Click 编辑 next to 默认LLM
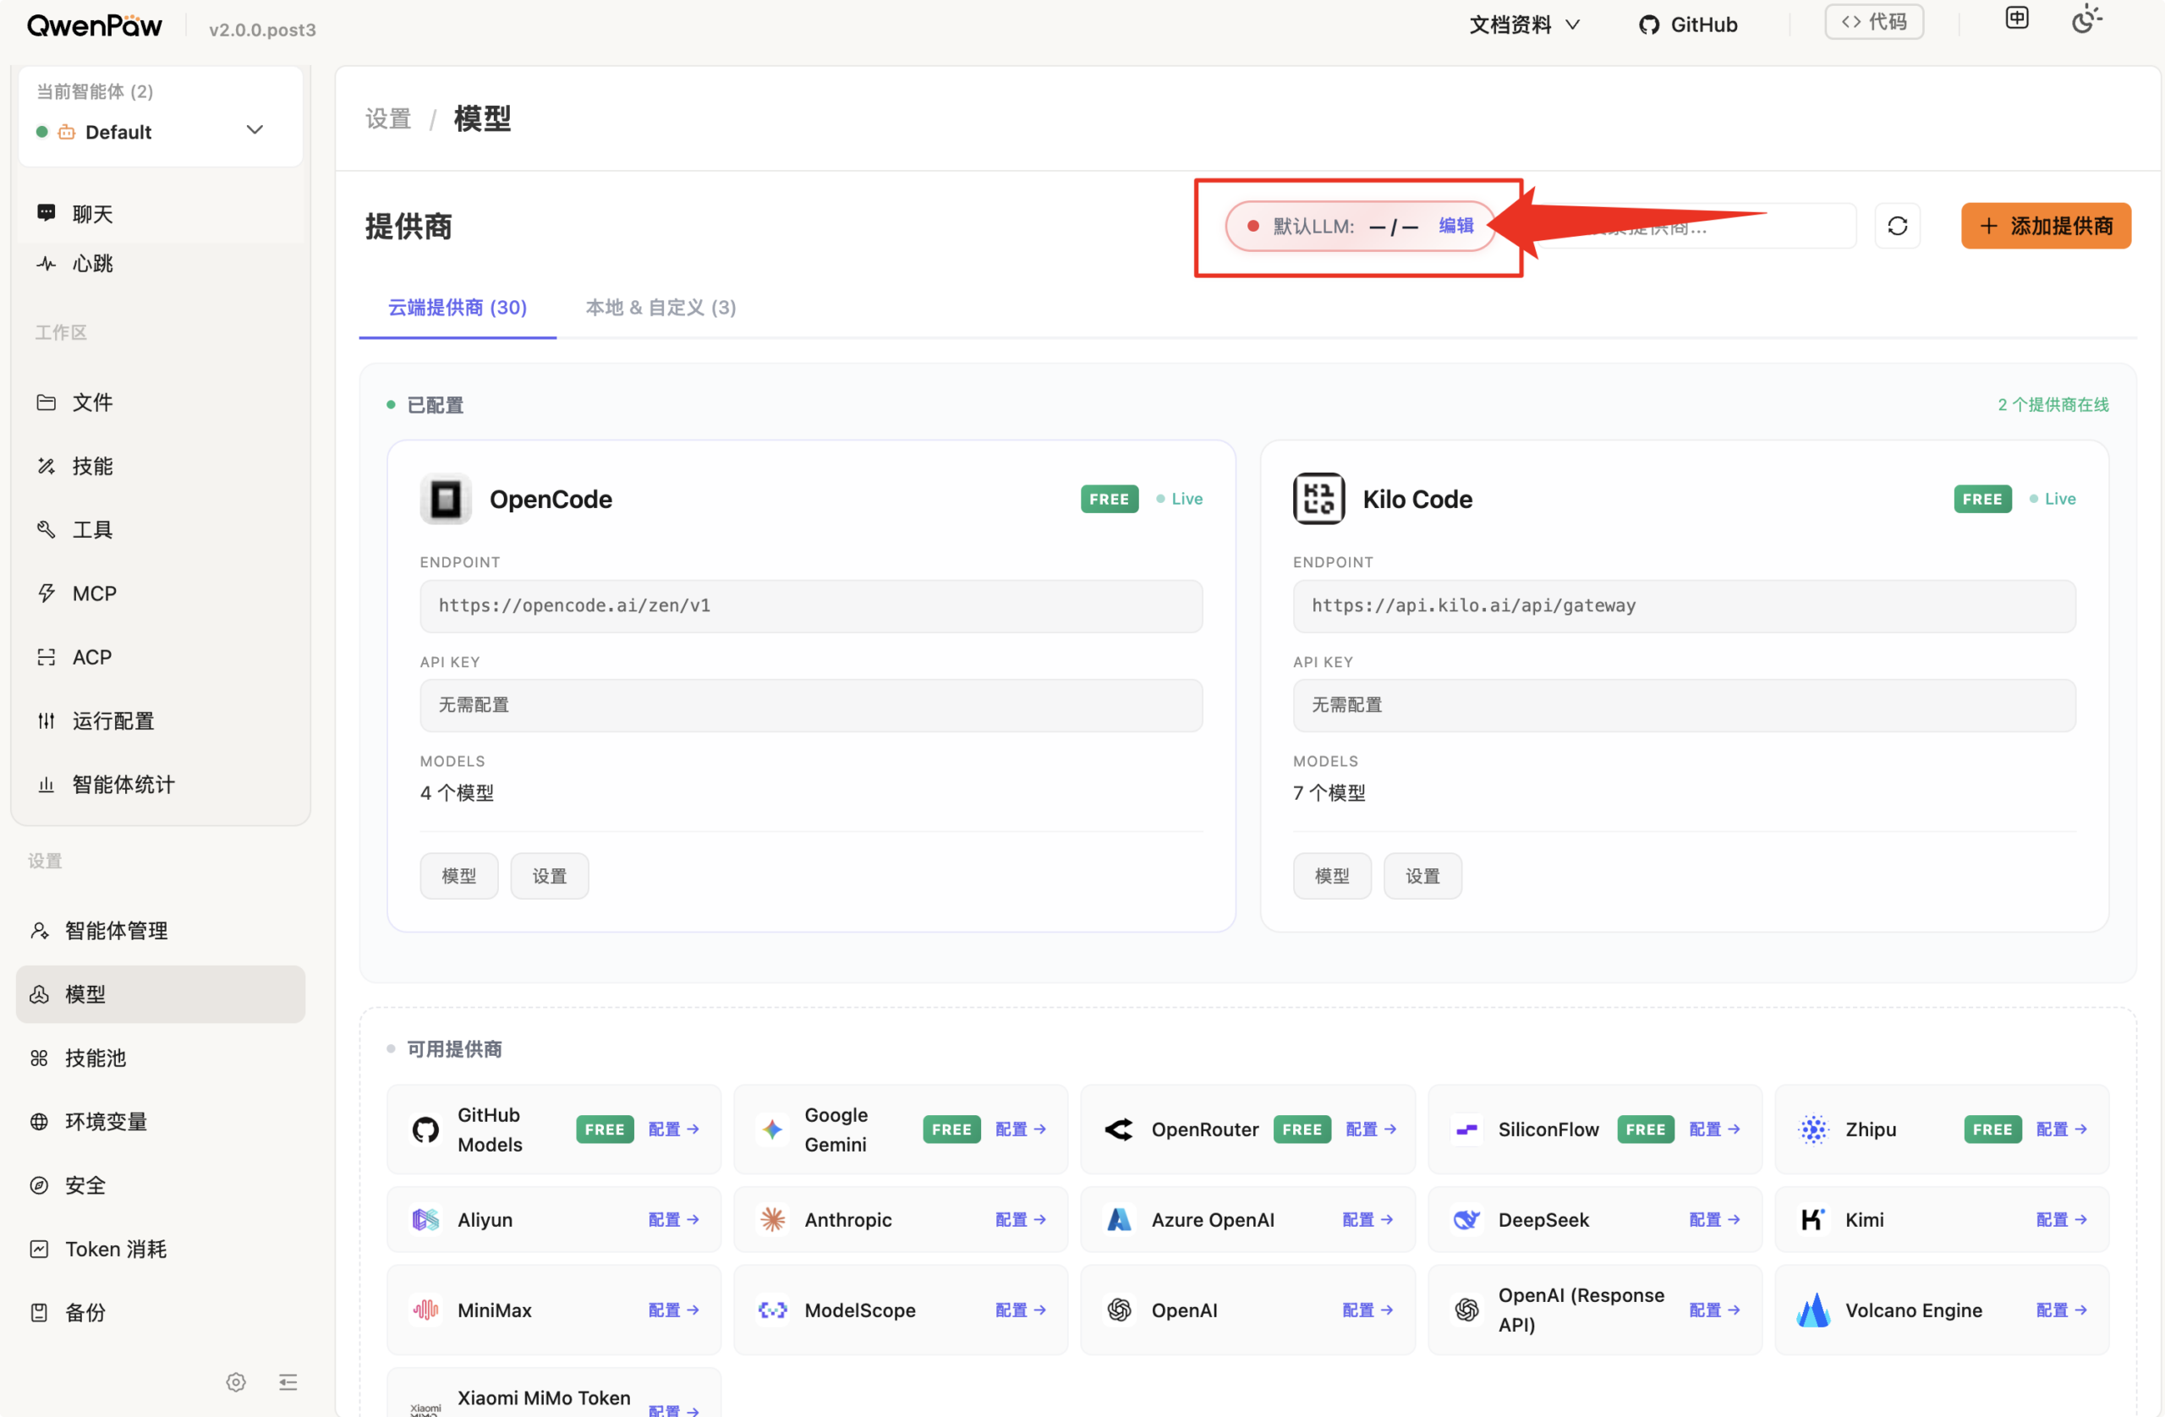Viewport: 2165px width, 1417px height. [x=1455, y=226]
